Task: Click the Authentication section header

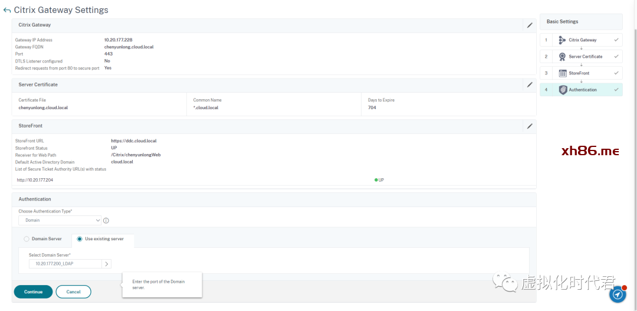Action: coord(274,199)
